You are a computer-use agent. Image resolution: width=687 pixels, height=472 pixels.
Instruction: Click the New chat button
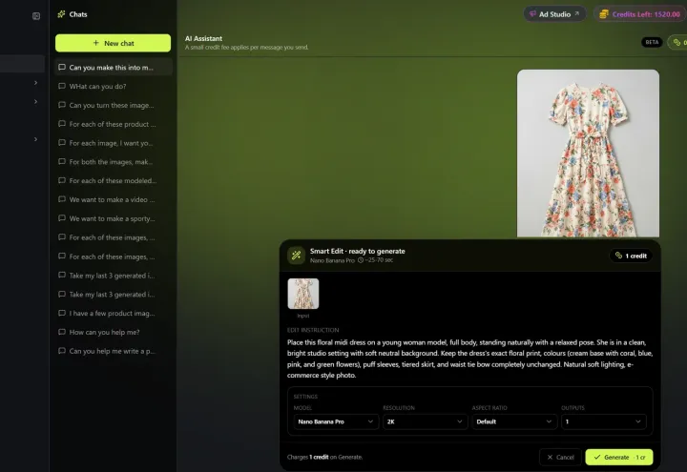(x=113, y=43)
